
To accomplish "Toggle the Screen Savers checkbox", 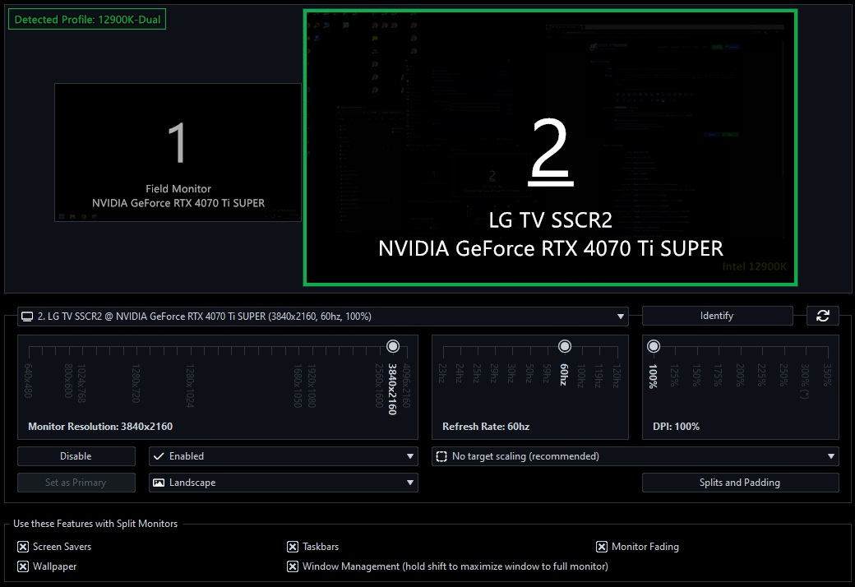I will 22,547.
